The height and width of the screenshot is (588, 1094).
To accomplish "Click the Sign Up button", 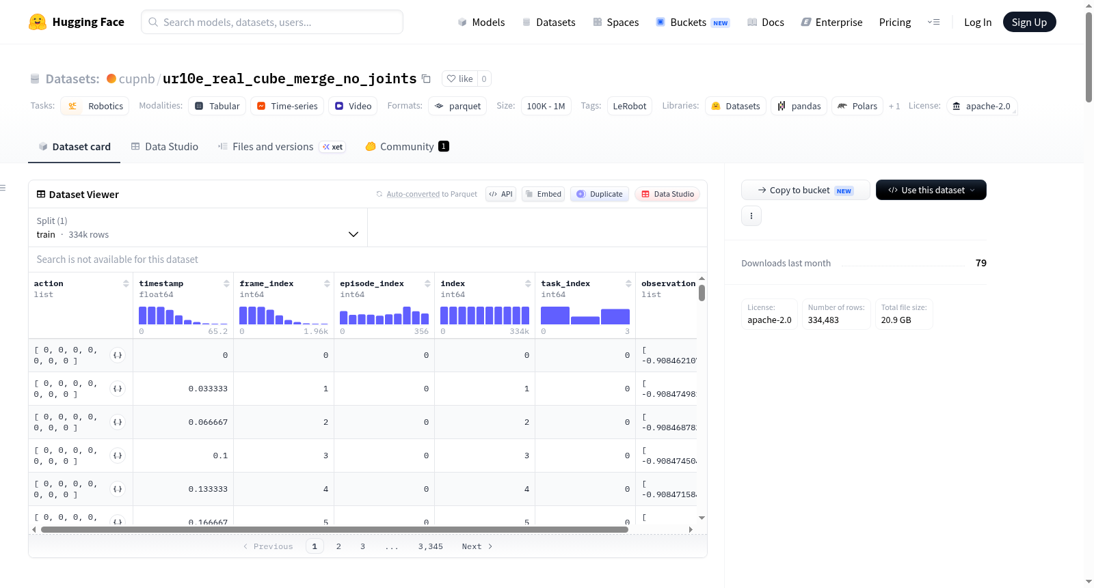I will click(1030, 22).
